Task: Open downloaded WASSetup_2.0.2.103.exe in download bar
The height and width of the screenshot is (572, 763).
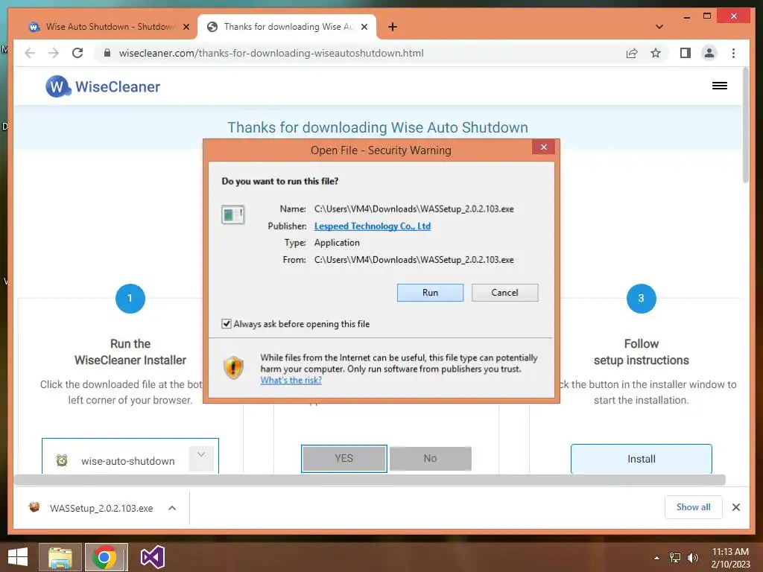Action: pos(101,508)
